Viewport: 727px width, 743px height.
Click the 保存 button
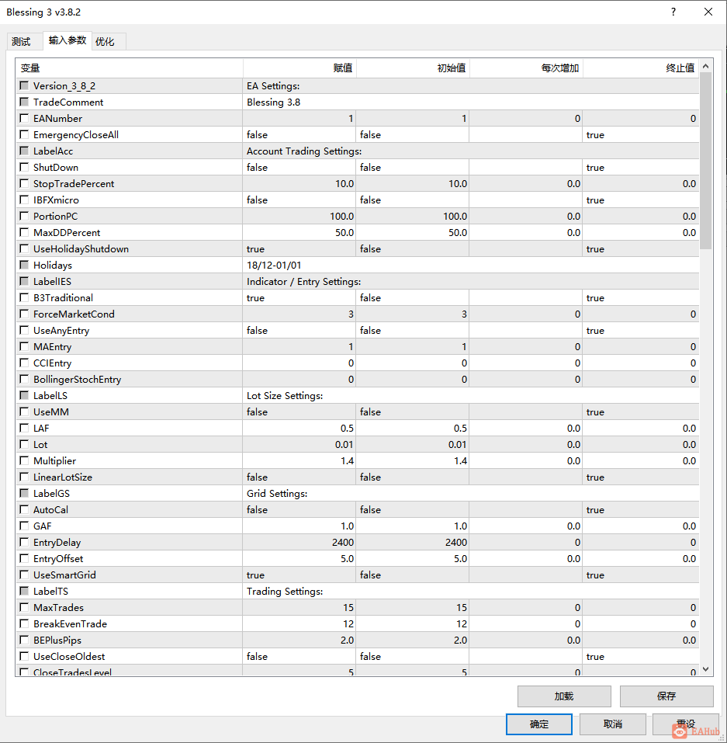666,696
